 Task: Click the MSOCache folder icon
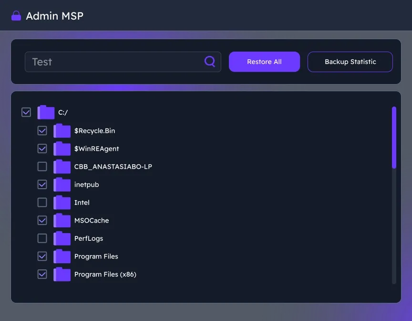[x=62, y=220]
